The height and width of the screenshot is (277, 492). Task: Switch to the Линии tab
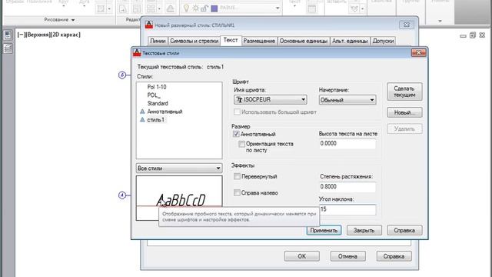click(158, 41)
